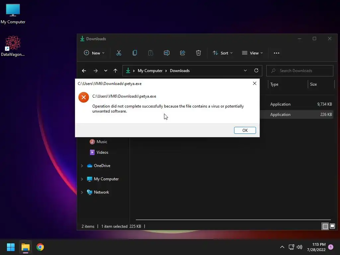340x255 pixels.
Task: Expand the Network tree node
Action: [x=82, y=192]
